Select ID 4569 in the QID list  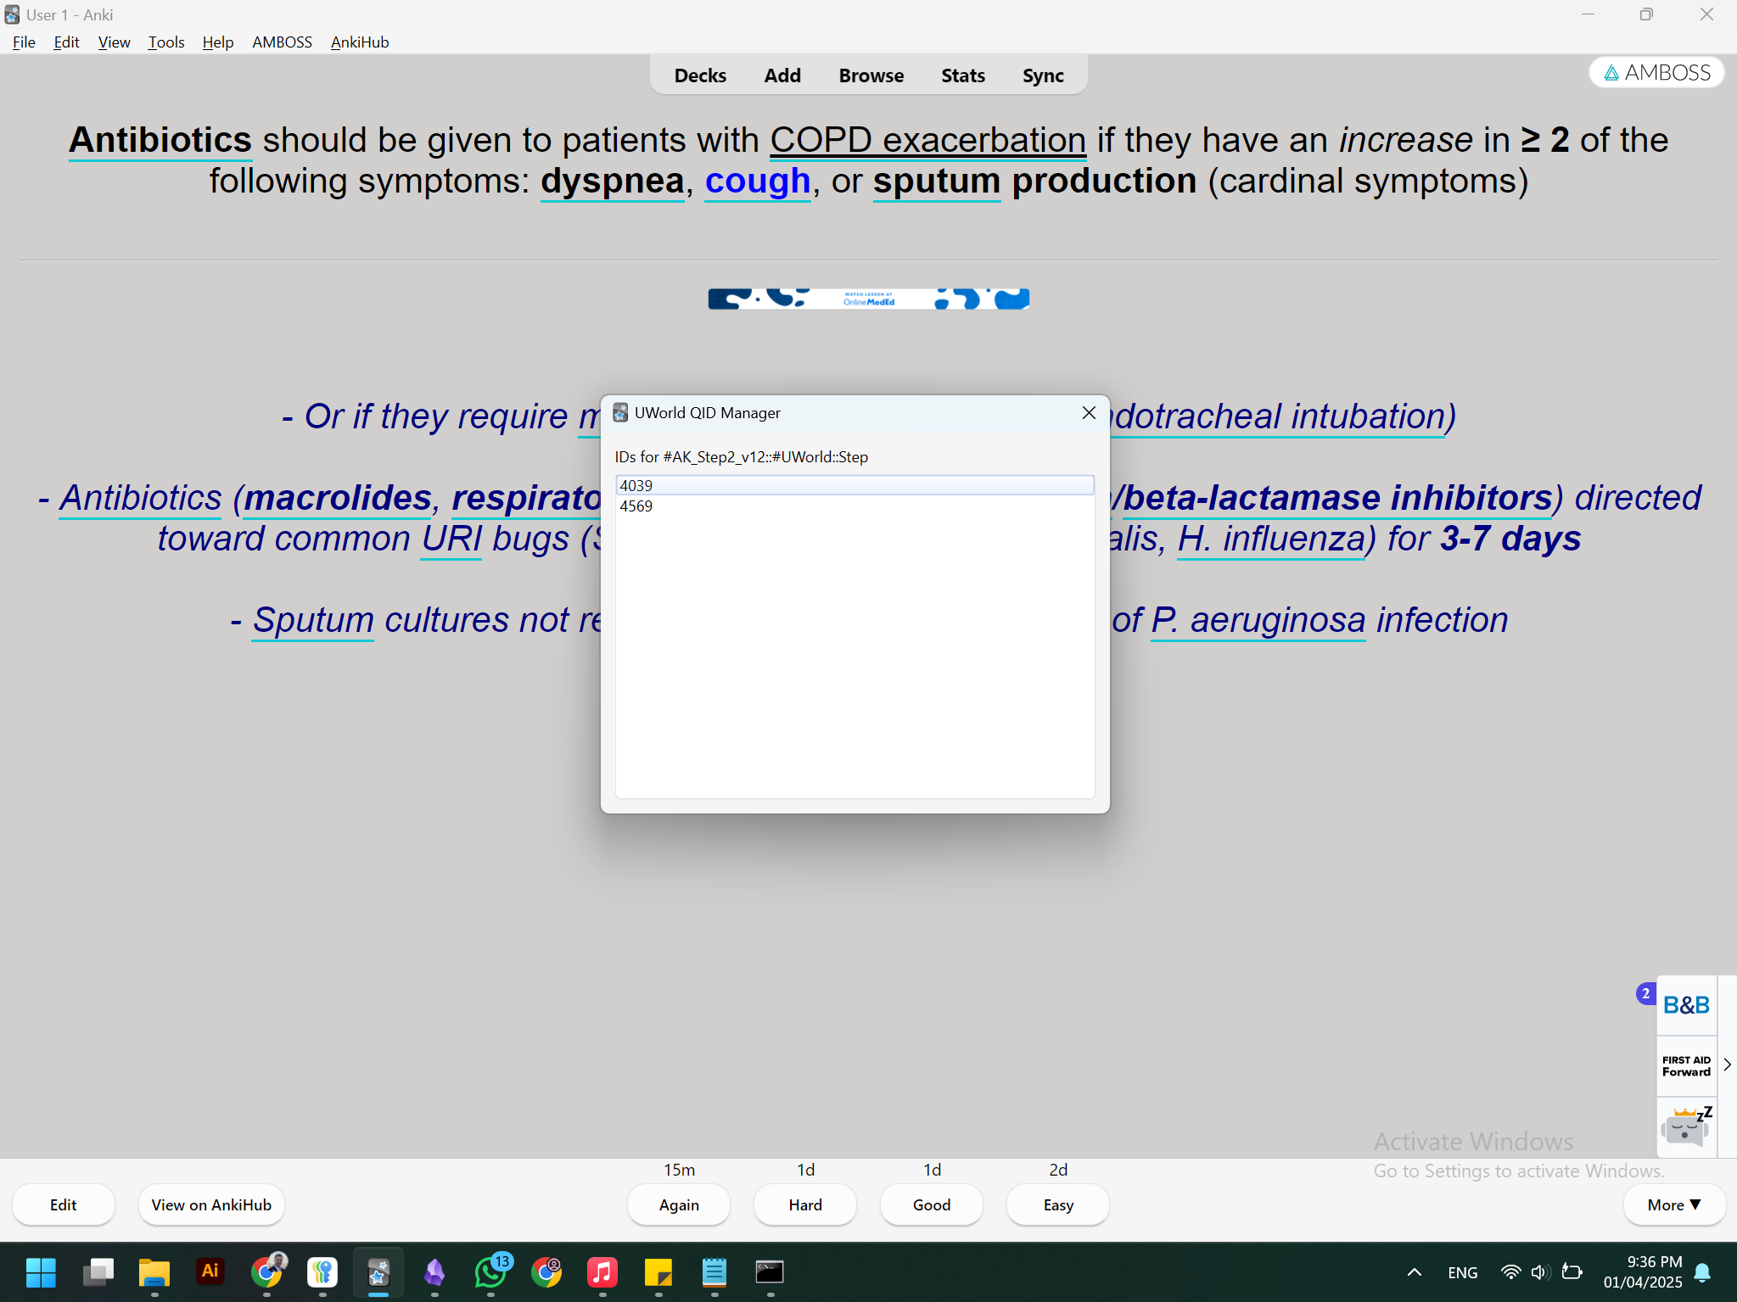point(636,506)
